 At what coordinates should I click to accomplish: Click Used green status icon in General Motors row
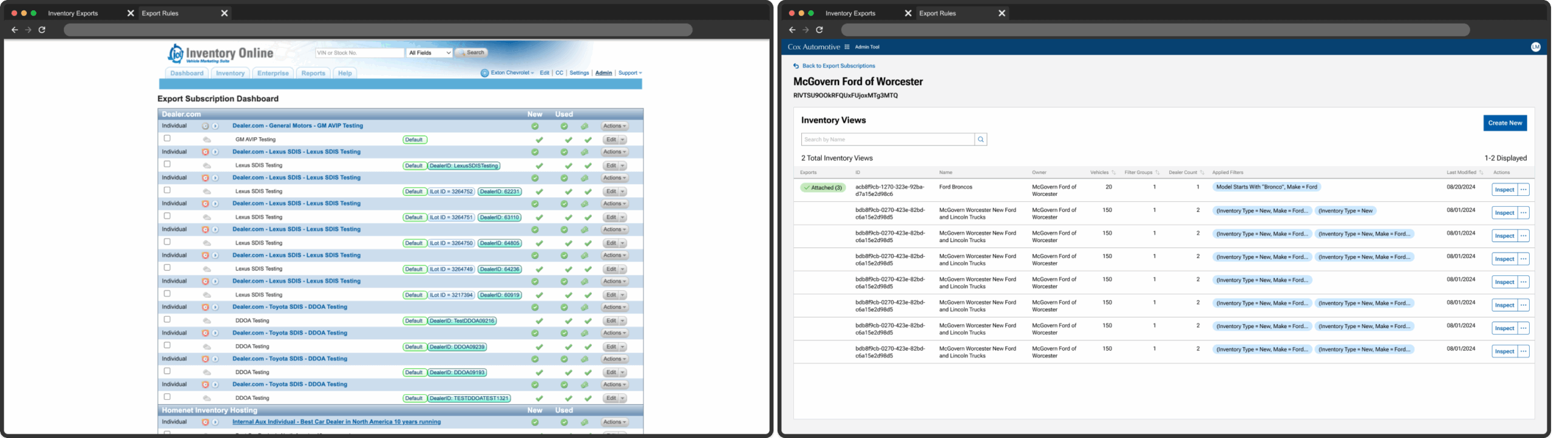coord(564,126)
